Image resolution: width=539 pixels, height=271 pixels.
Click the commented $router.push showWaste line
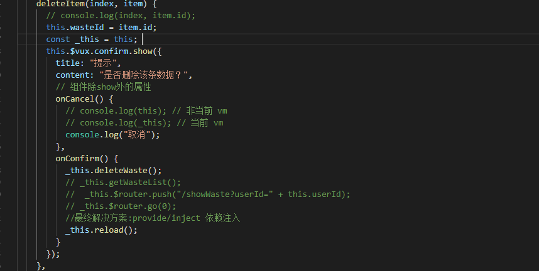[x=208, y=194]
